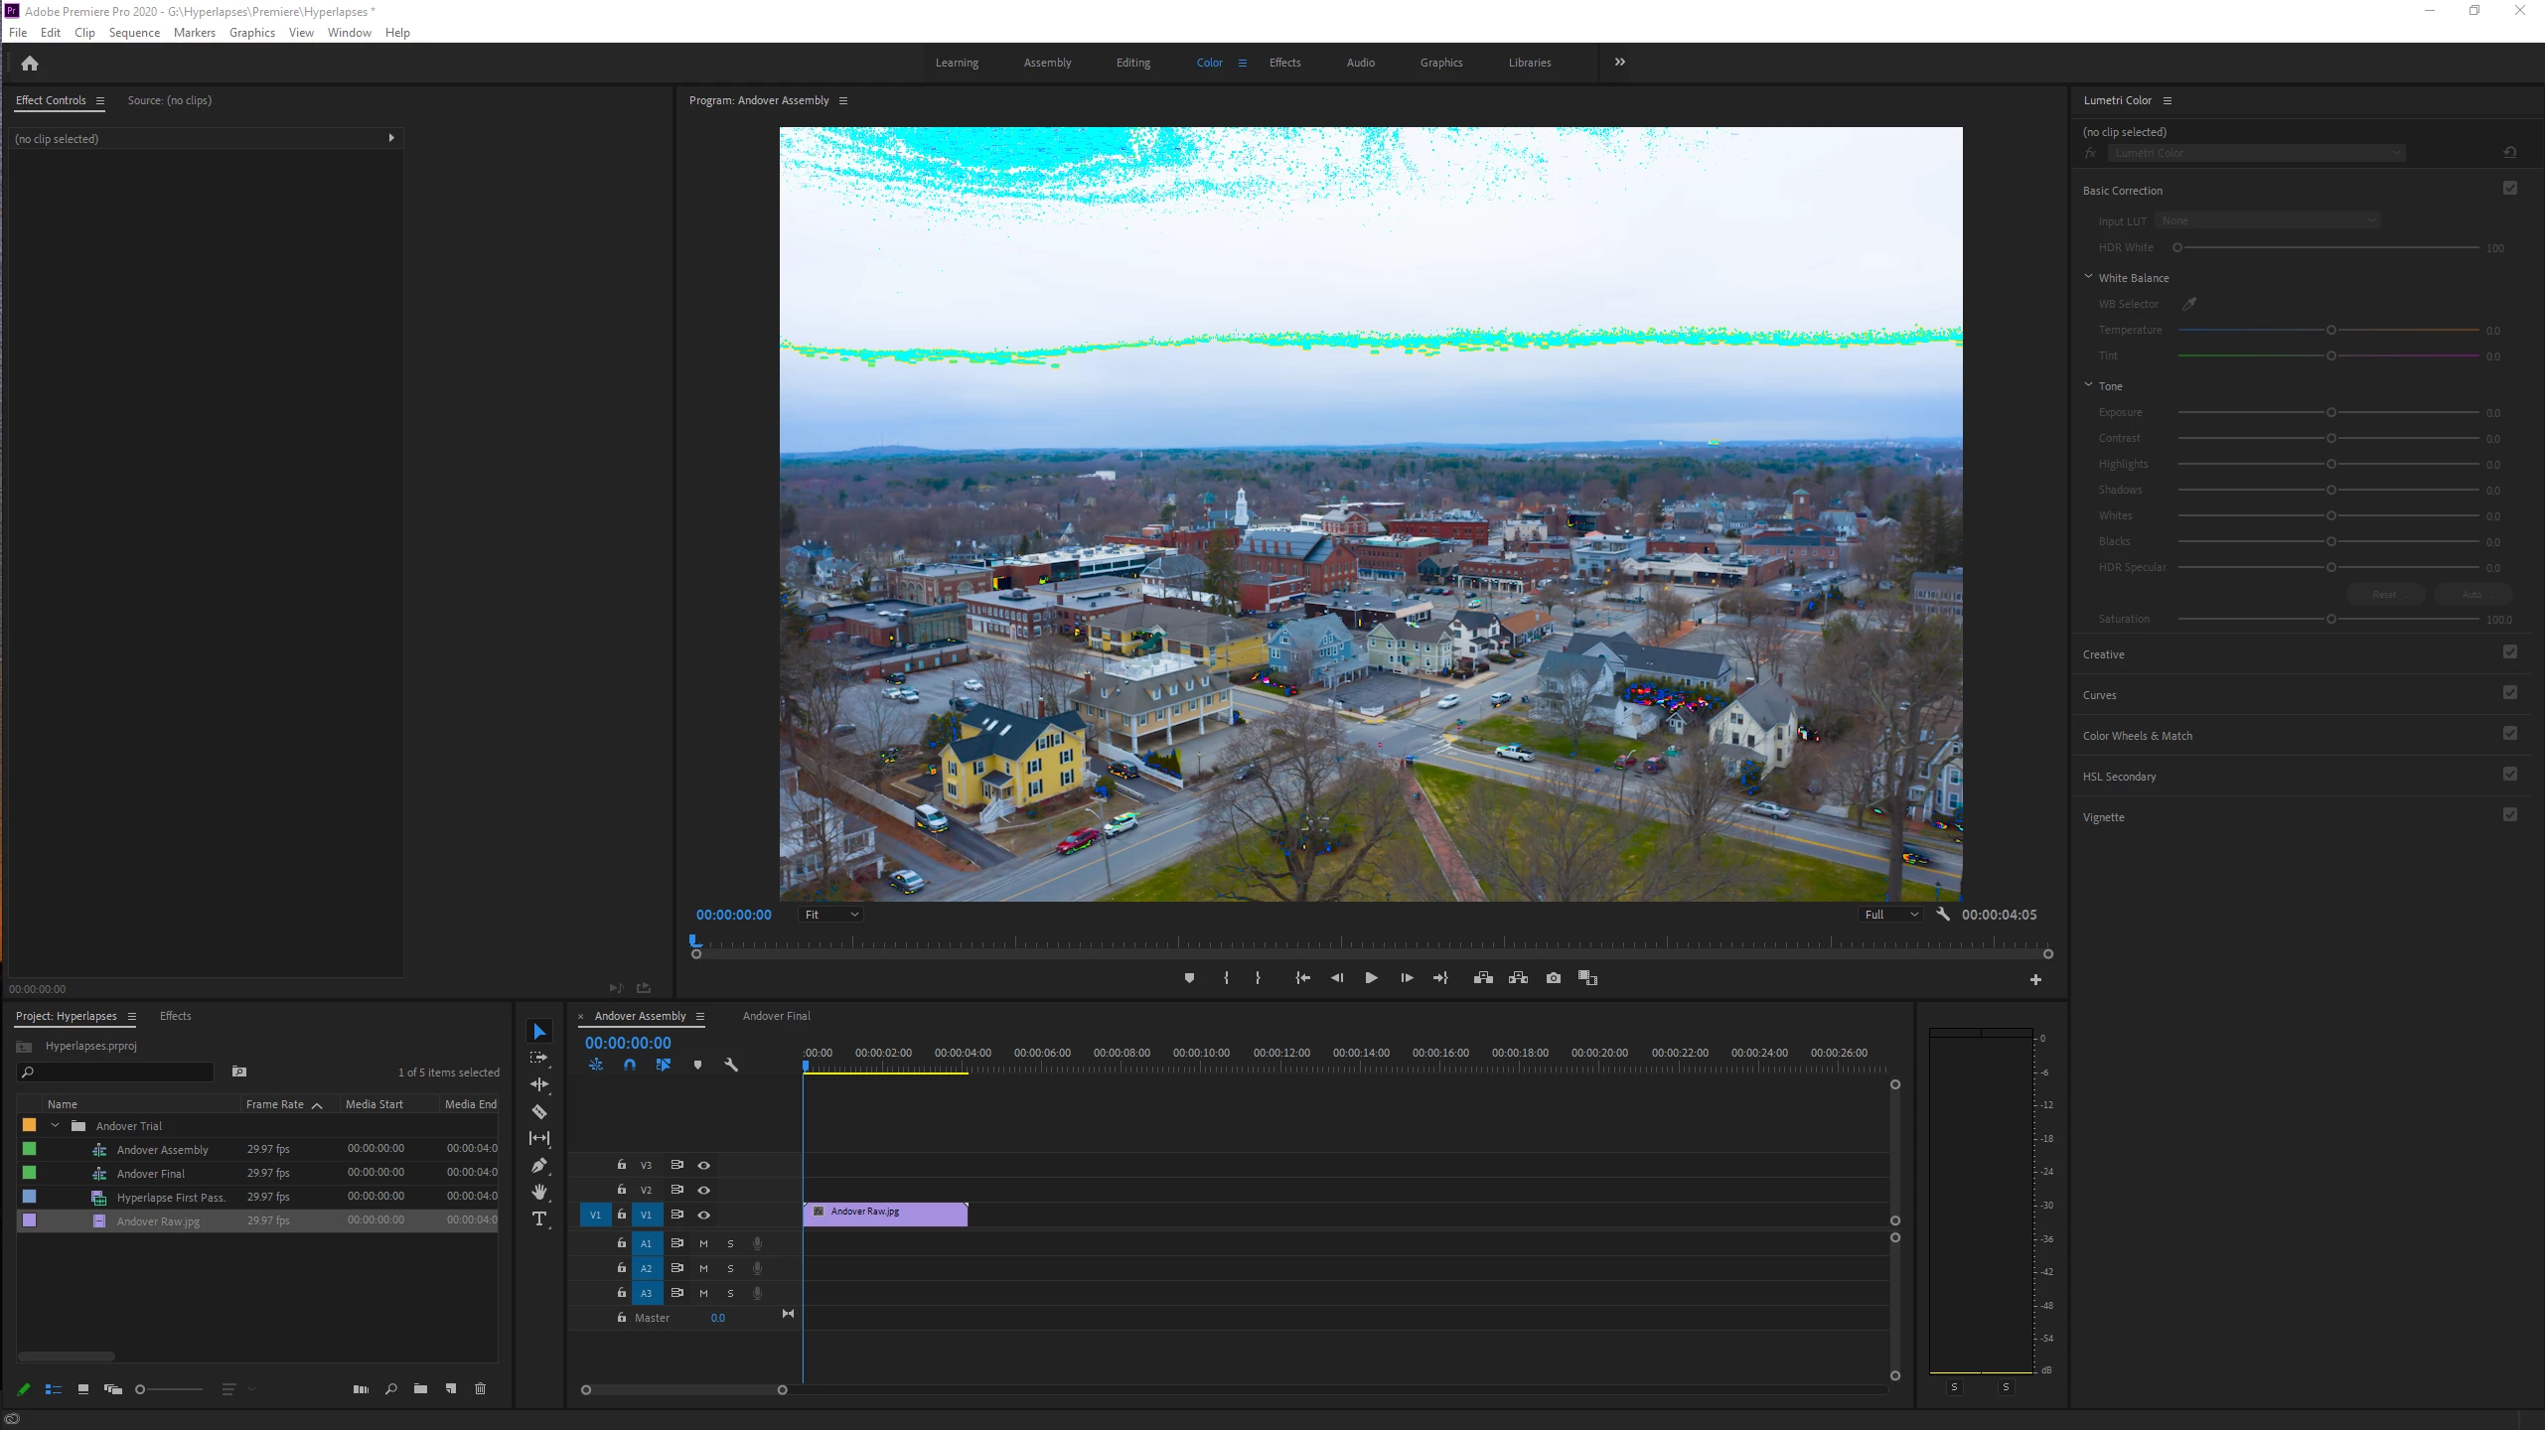Click the Home icon

(x=30, y=64)
